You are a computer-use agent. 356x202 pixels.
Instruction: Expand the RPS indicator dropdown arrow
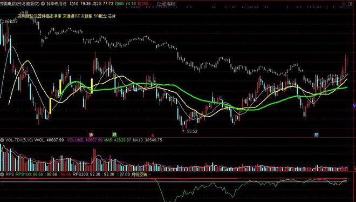tap(2, 174)
